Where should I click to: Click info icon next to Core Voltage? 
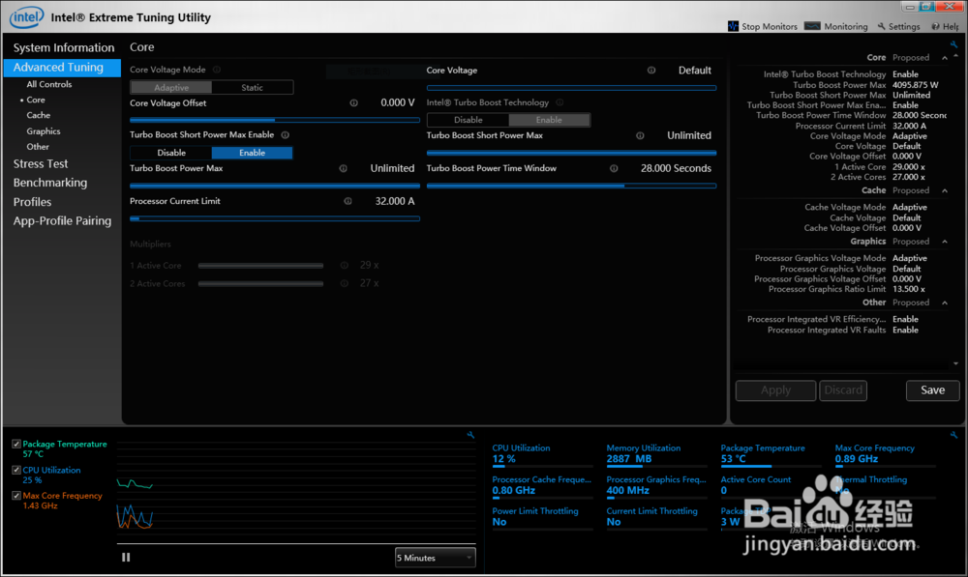pos(651,71)
